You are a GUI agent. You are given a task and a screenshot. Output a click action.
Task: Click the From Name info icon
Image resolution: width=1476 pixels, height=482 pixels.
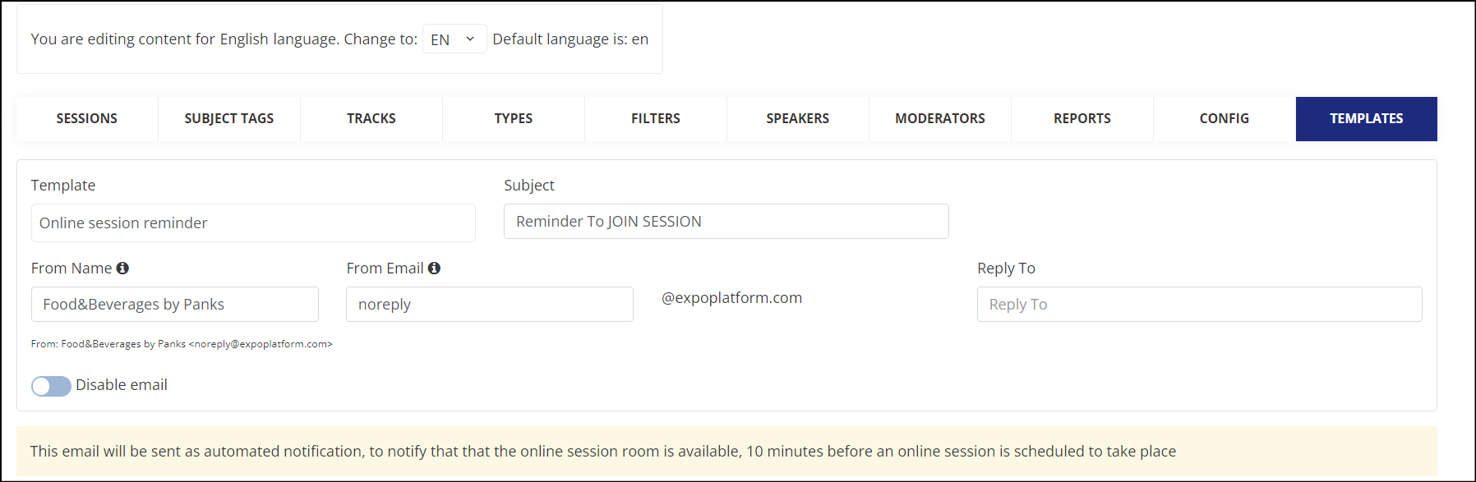coord(122,268)
